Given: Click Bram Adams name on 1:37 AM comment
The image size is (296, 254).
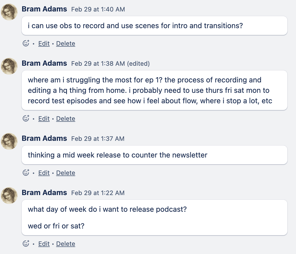Looking at the screenshot, I should [44, 138].
